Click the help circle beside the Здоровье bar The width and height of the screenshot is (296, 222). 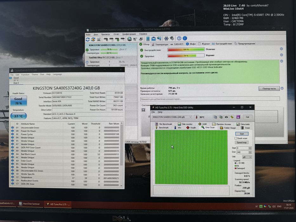tap(281, 55)
